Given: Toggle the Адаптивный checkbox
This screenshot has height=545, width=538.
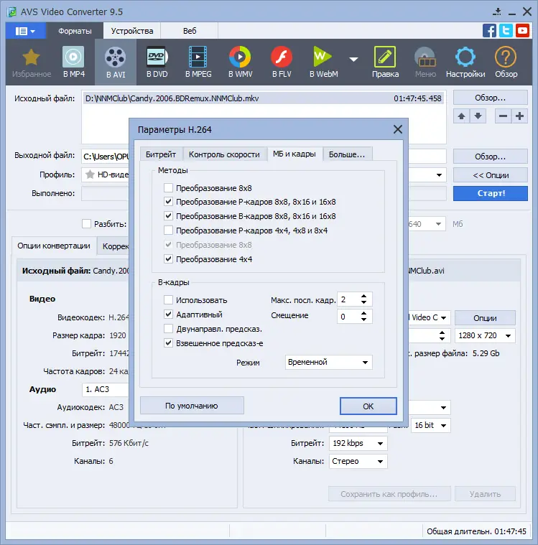Looking at the screenshot, I should pyautogui.click(x=168, y=315).
